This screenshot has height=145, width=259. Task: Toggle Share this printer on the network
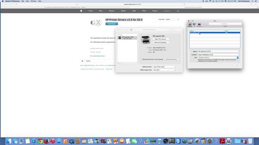tap(142, 59)
